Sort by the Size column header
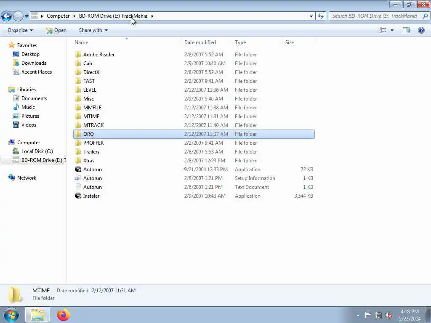This screenshot has height=323, width=431. pyautogui.click(x=290, y=42)
